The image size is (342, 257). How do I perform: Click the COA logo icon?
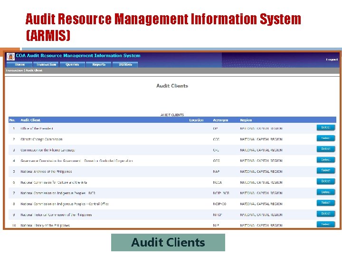(x=10, y=56)
